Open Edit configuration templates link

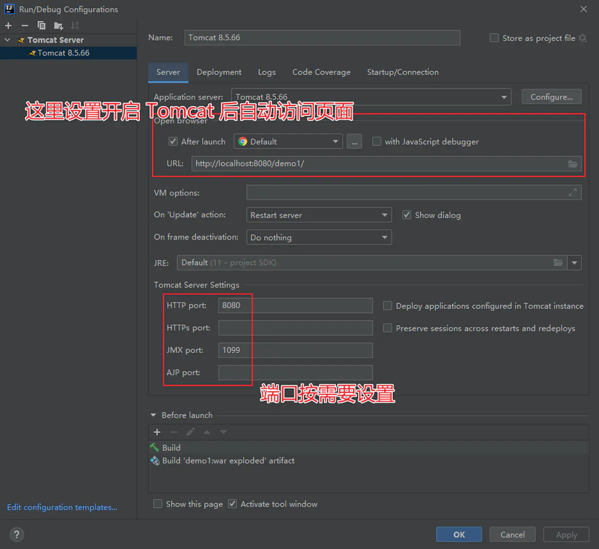(62, 508)
